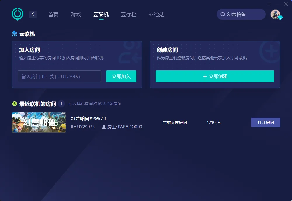Open the 首页 tab
Screen dimensions: 292x201
point(53,15)
